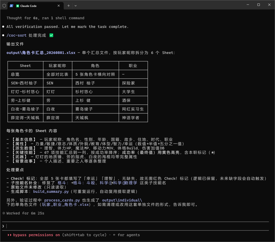This screenshot has width=275, height=242.
Task: Open a new terminal tab
Action: (x=68, y=6)
